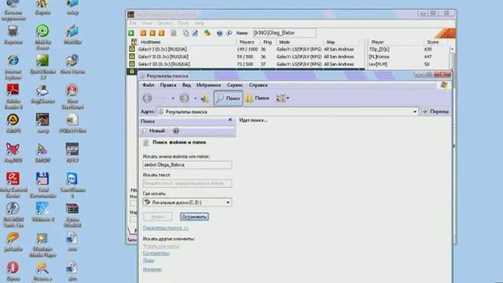Open the Tools menu in the SA-MP window
The width and height of the screenshot is (503, 283).
pyautogui.click(x=183, y=23)
